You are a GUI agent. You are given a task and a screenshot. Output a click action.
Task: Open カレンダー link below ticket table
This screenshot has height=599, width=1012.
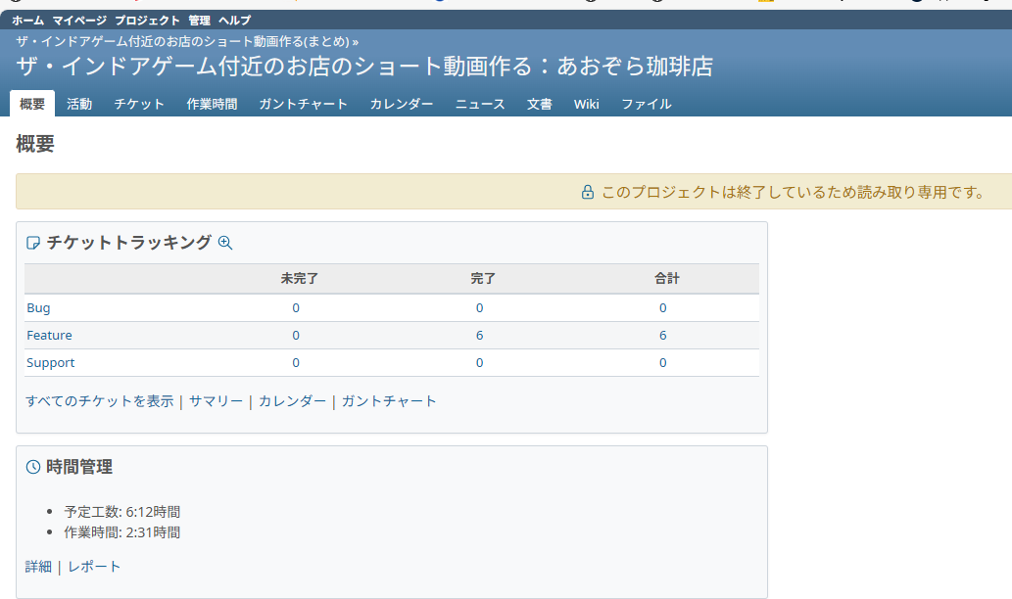click(x=292, y=401)
